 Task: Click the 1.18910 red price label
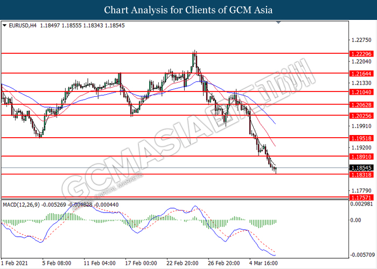tap(361, 157)
